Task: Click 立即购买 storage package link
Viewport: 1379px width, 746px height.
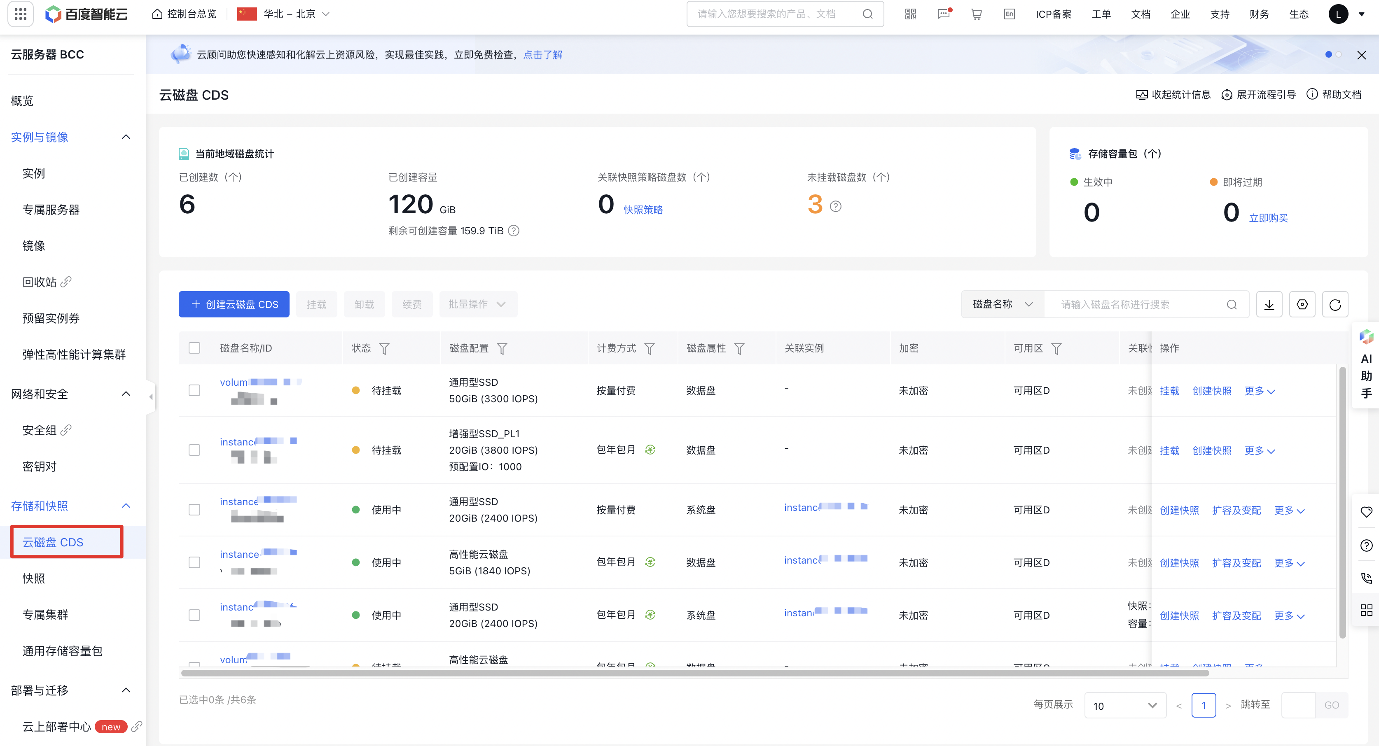Action: pyautogui.click(x=1268, y=218)
